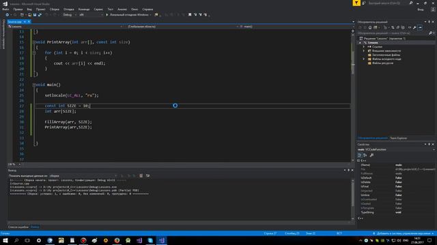Open the Windows Start menu
The image size is (437, 245).
click(x=5, y=240)
